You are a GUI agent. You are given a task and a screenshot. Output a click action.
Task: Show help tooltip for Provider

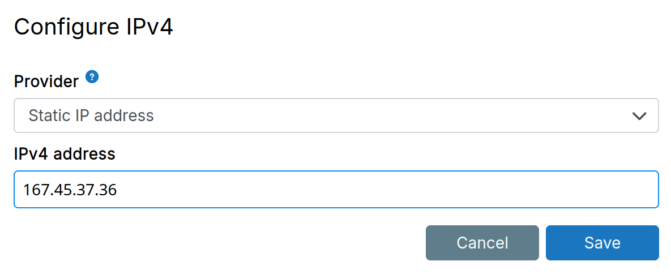tap(92, 77)
